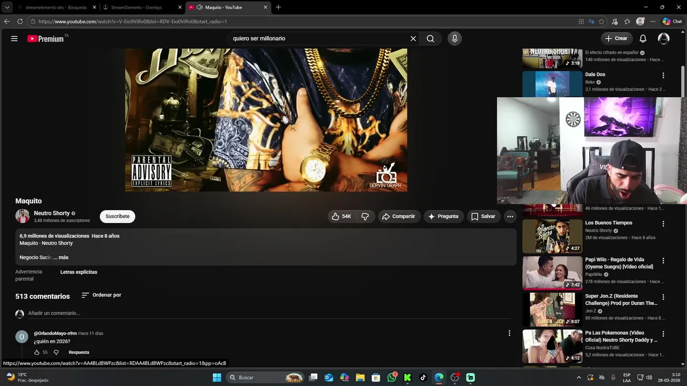Screen dimensions: 687x386
Task: Open TikTok from taskbar
Action: click(423, 377)
